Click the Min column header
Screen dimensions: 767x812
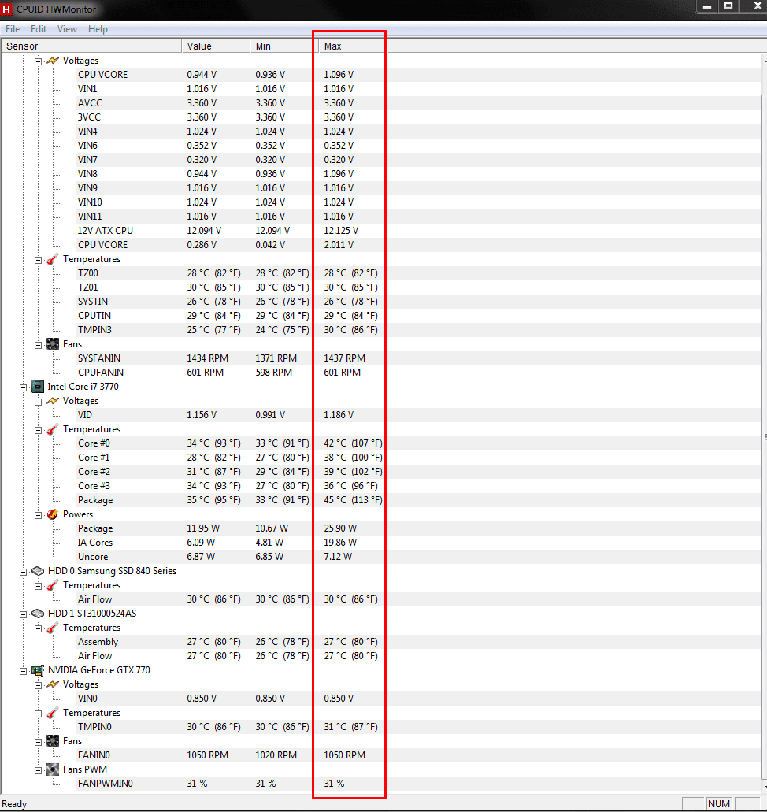(x=284, y=46)
